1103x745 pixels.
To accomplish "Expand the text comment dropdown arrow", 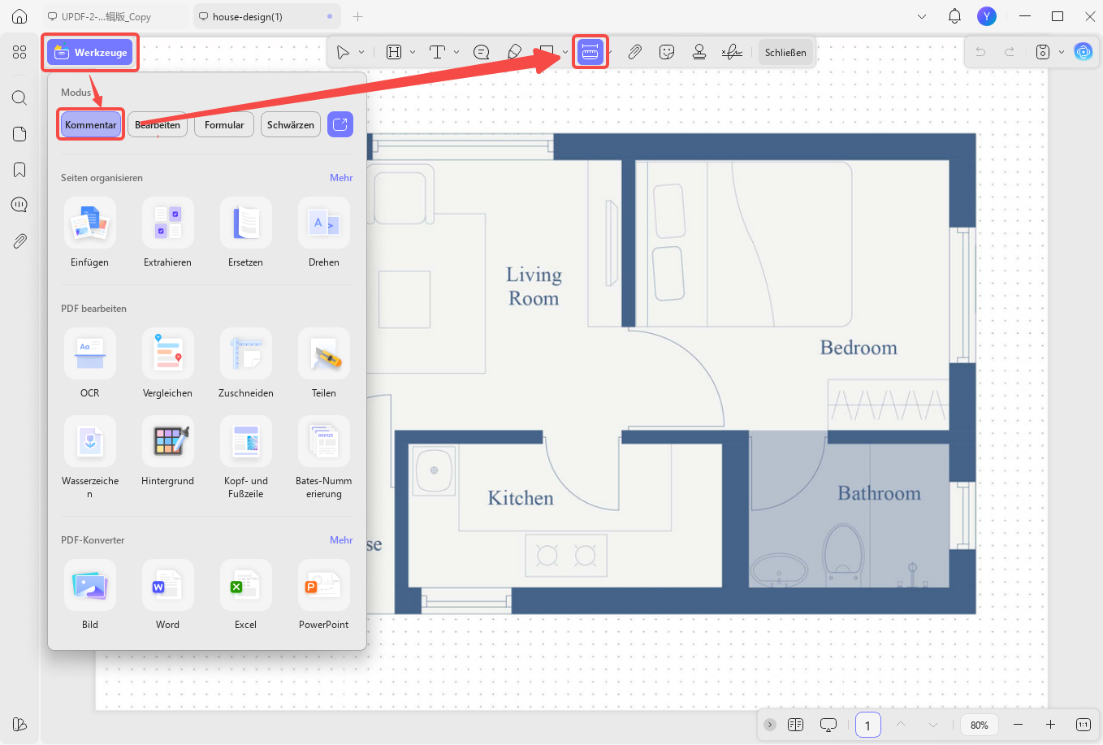I will pyautogui.click(x=456, y=52).
